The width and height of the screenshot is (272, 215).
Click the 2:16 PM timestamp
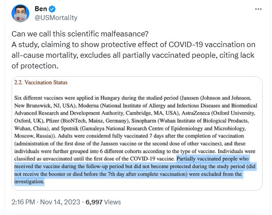[23, 202]
